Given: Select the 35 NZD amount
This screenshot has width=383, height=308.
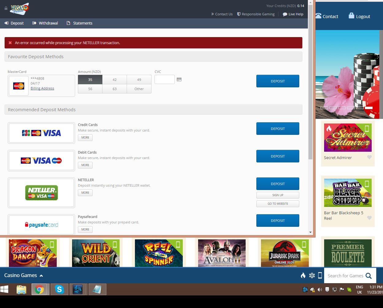Looking at the screenshot, I should coord(90,80).
